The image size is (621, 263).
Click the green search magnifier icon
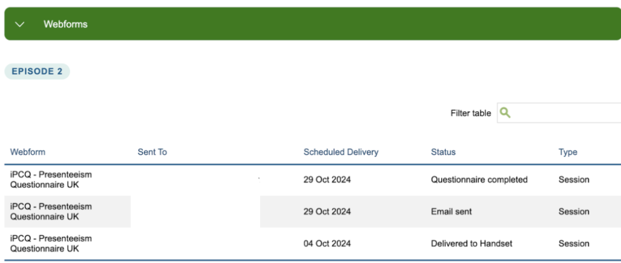[x=505, y=113]
